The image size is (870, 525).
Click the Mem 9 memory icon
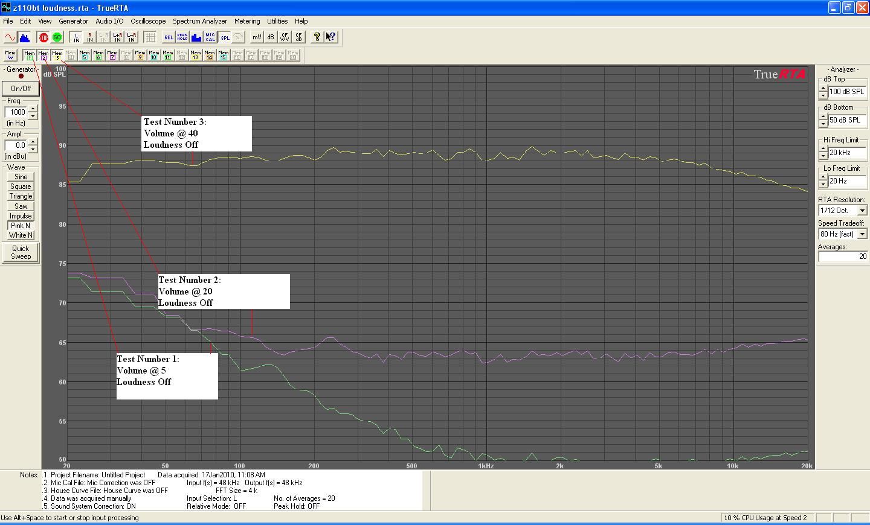pos(140,56)
